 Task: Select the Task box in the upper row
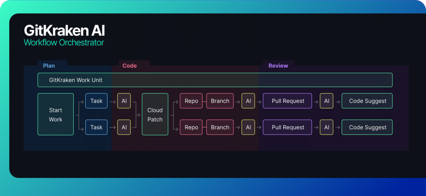tap(97, 101)
